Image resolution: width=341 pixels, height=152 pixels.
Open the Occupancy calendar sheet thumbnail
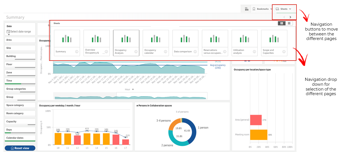tap(156, 43)
